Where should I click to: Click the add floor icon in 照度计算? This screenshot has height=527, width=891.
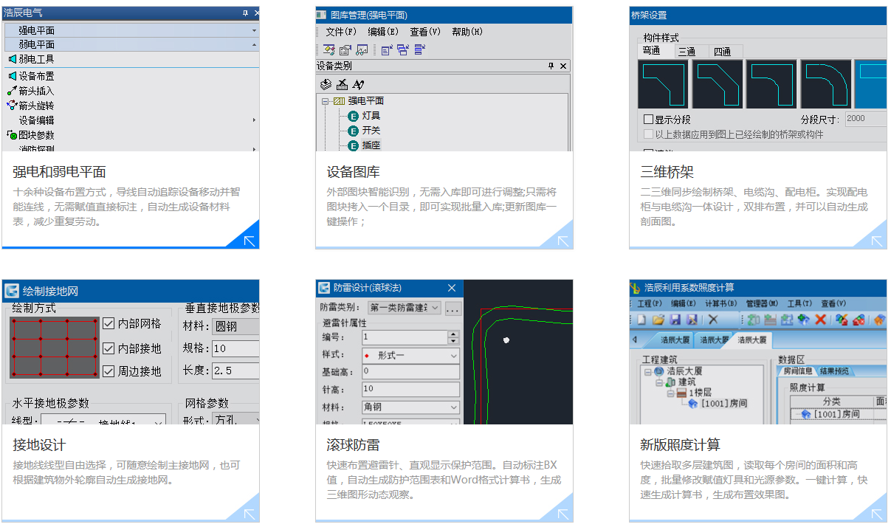click(770, 320)
